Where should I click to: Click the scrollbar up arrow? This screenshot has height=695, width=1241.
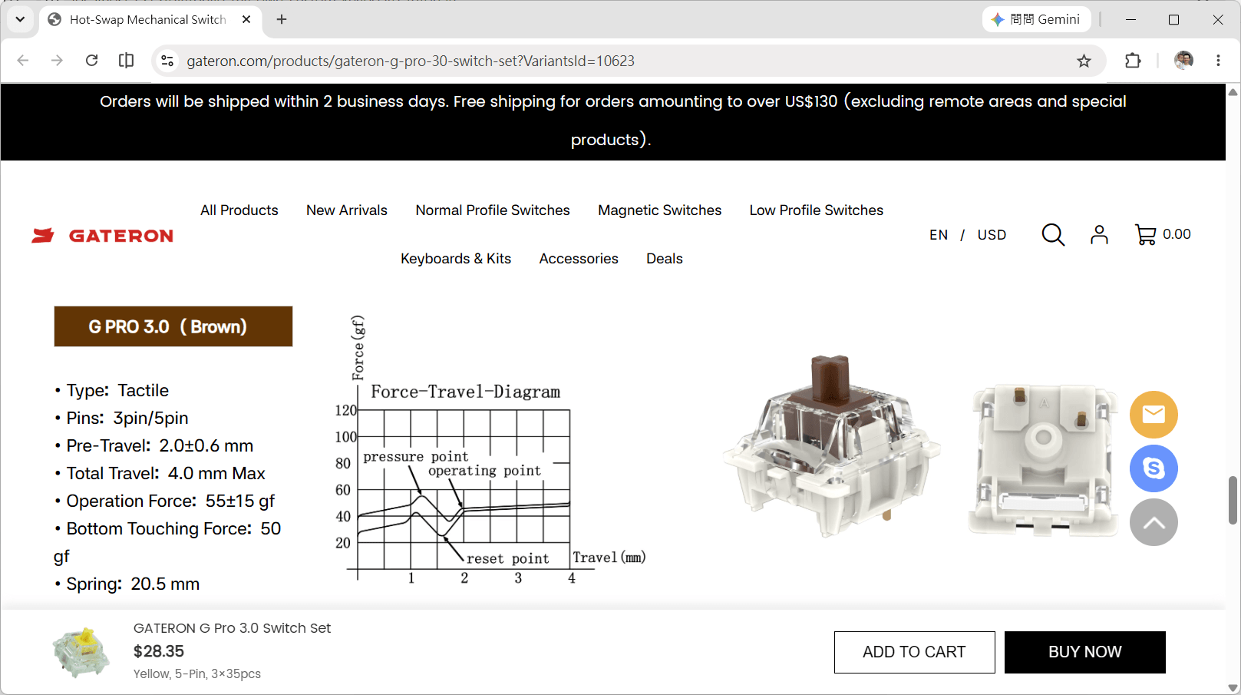click(1233, 92)
